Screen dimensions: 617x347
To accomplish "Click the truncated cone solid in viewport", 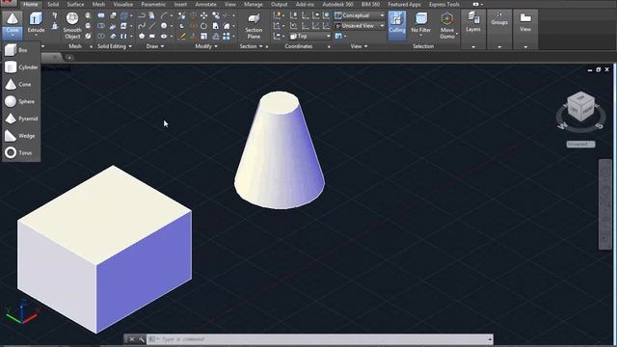I will (x=280, y=150).
